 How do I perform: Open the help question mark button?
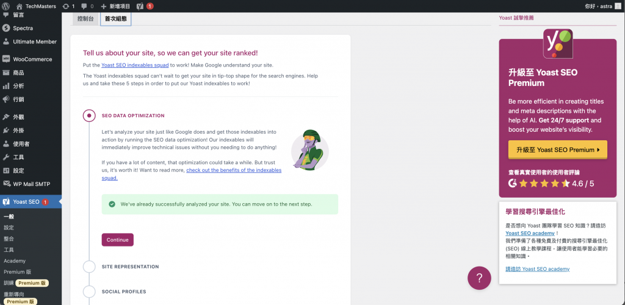coord(479,278)
